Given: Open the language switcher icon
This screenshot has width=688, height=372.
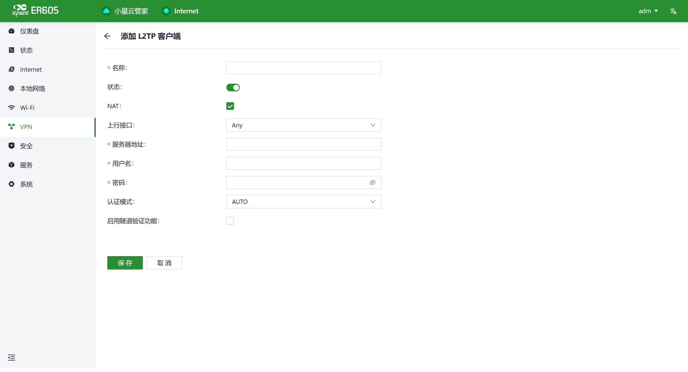Looking at the screenshot, I should pyautogui.click(x=673, y=11).
